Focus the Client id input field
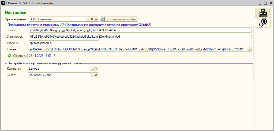The height and width of the screenshot is (131, 274). 140,30
